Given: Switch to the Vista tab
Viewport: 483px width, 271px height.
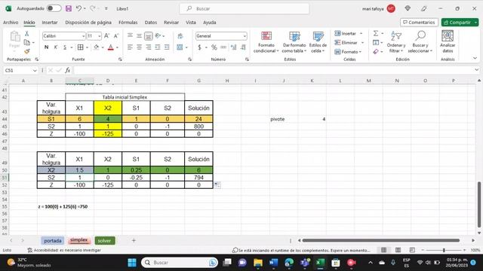Looking at the screenshot, I should (x=191, y=23).
